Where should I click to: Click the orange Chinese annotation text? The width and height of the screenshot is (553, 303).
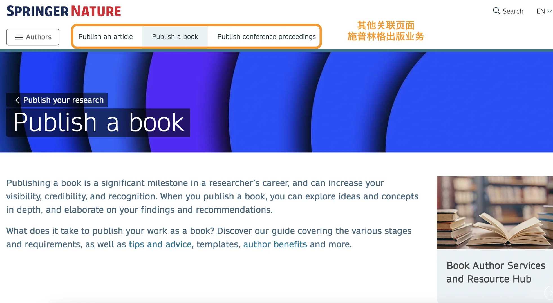[x=386, y=31]
